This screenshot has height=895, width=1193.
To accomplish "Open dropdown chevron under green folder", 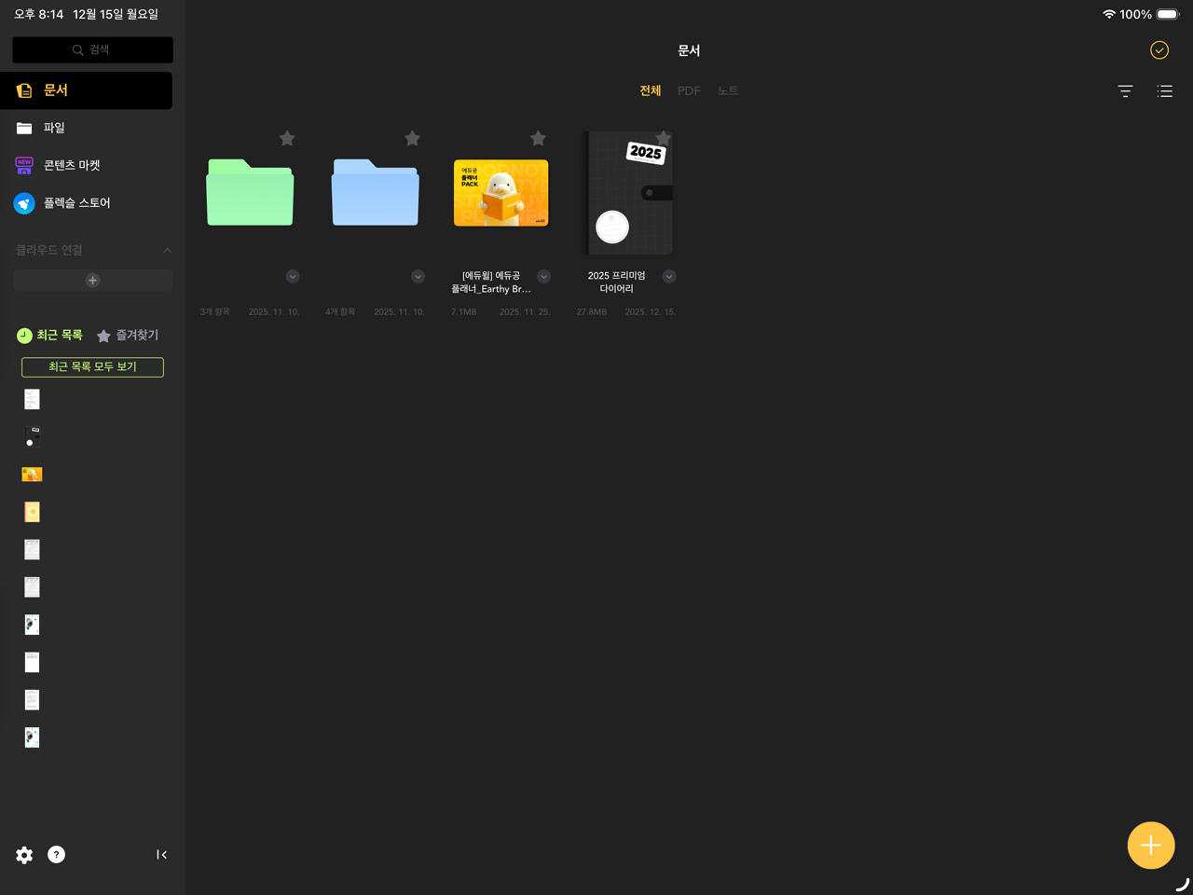I will (x=293, y=277).
